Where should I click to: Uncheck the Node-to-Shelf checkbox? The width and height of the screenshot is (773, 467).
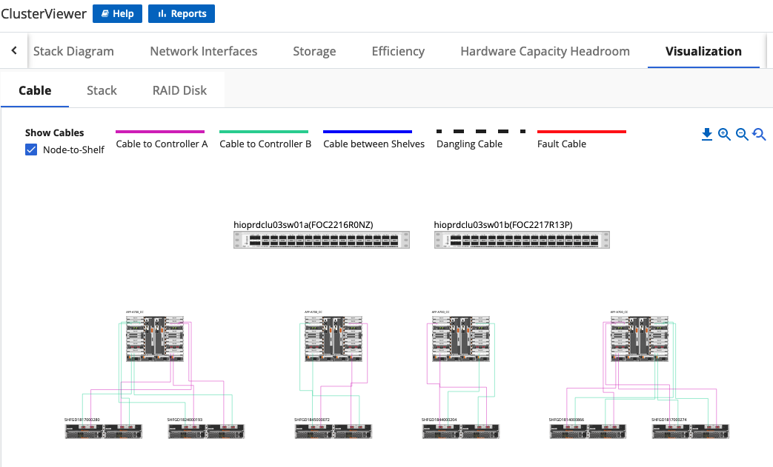pyautogui.click(x=31, y=149)
